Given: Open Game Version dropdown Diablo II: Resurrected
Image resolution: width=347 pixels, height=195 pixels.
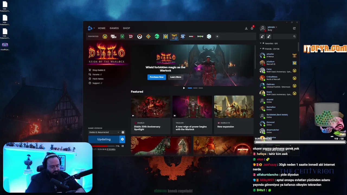Looking at the screenshot, I should (104, 132).
